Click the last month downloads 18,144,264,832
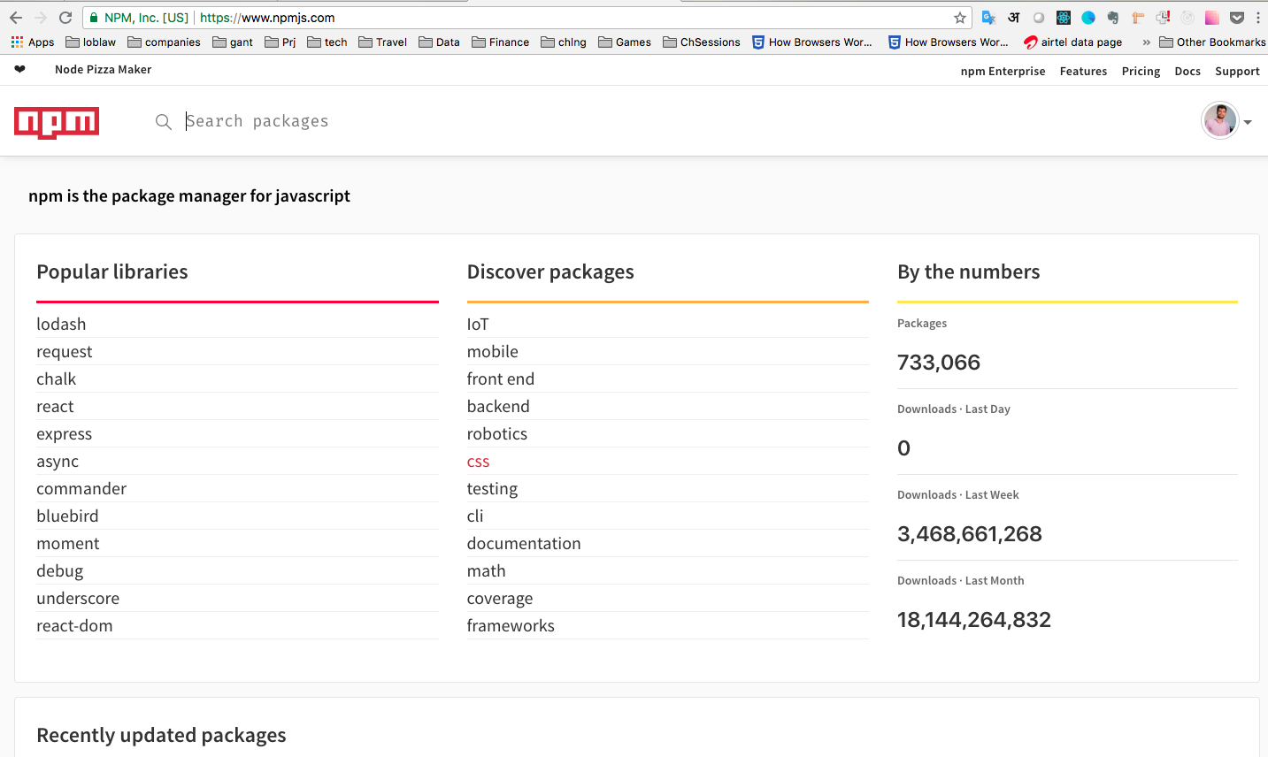 (x=974, y=620)
